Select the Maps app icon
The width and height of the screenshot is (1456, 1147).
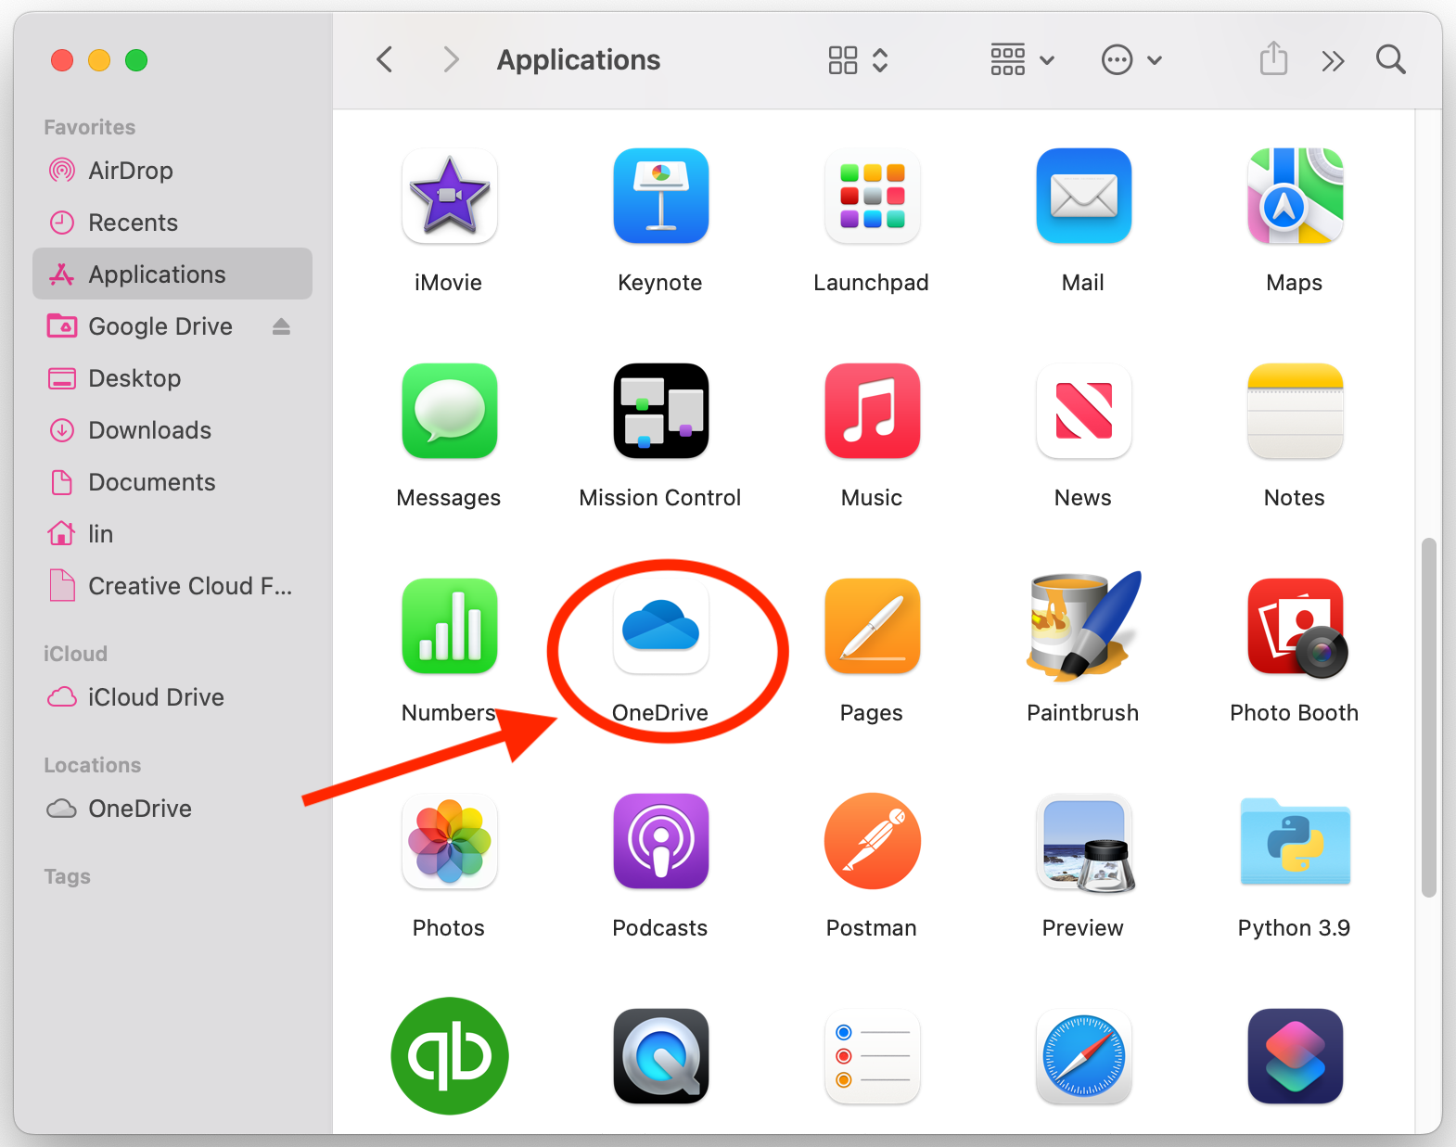1296,196
